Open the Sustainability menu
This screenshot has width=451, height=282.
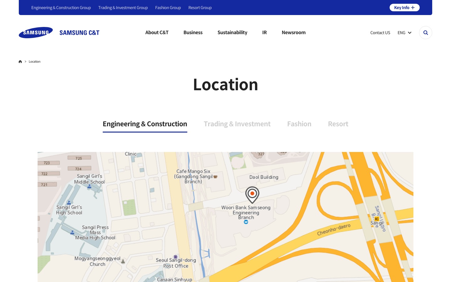coord(232,33)
